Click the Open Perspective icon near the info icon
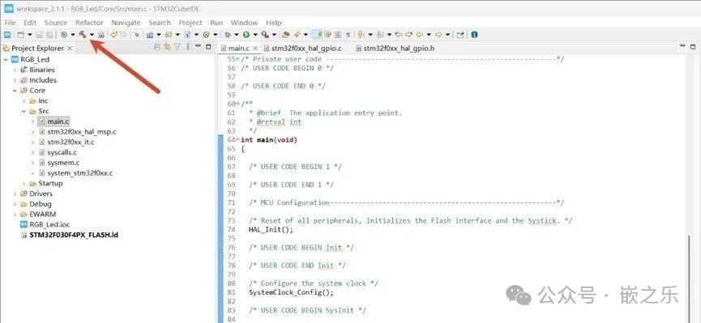This screenshot has width=701, height=323. click(x=460, y=34)
